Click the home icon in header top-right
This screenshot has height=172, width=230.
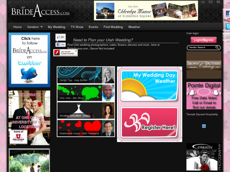(203, 2)
